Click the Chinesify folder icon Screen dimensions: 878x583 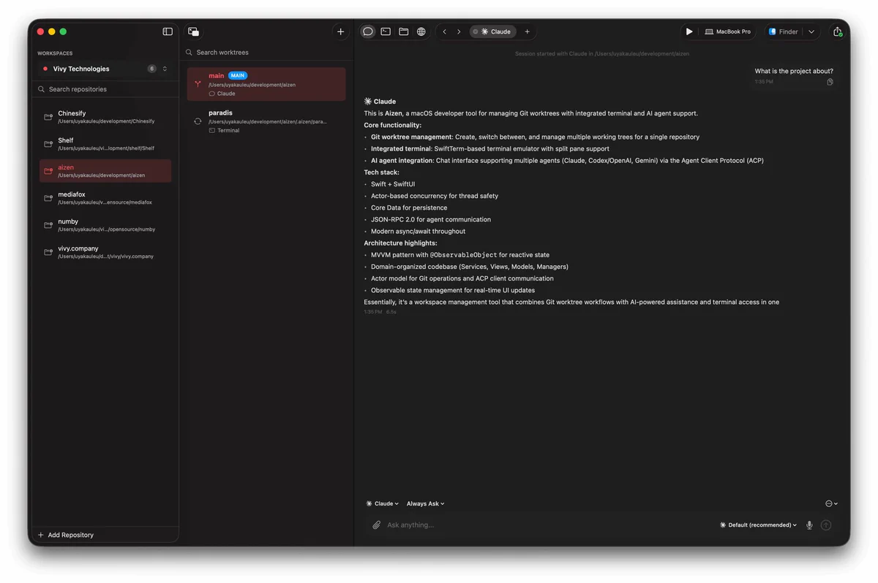click(x=48, y=117)
